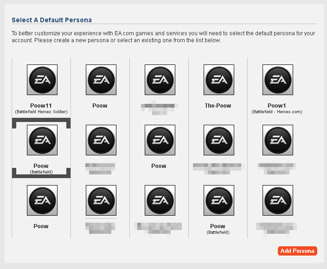The height and width of the screenshot is (269, 327).
Task: Choose blurred persona avatar second column bottom
Action: click(101, 200)
